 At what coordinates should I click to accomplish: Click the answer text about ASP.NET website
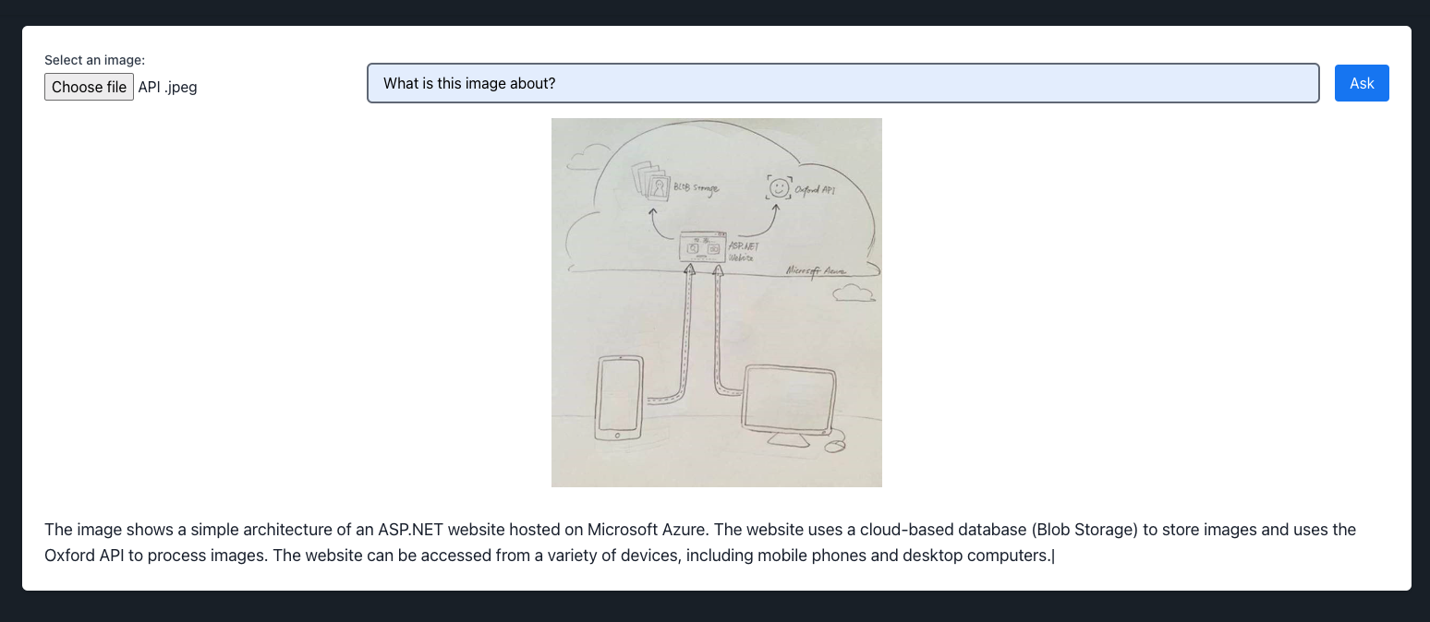pyautogui.click(x=700, y=543)
